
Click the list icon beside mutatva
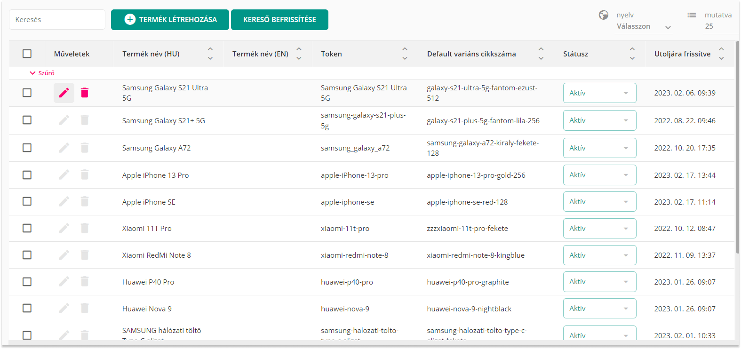pos(692,15)
